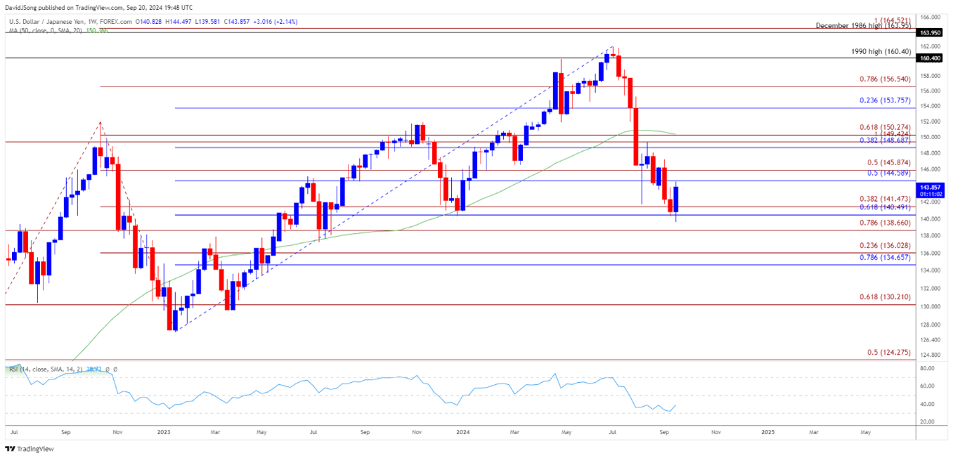Select the countdown timer under the price label

(930, 195)
